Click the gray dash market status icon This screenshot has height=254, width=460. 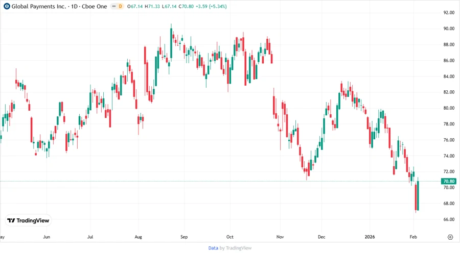pyautogui.click(x=114, y=6)
